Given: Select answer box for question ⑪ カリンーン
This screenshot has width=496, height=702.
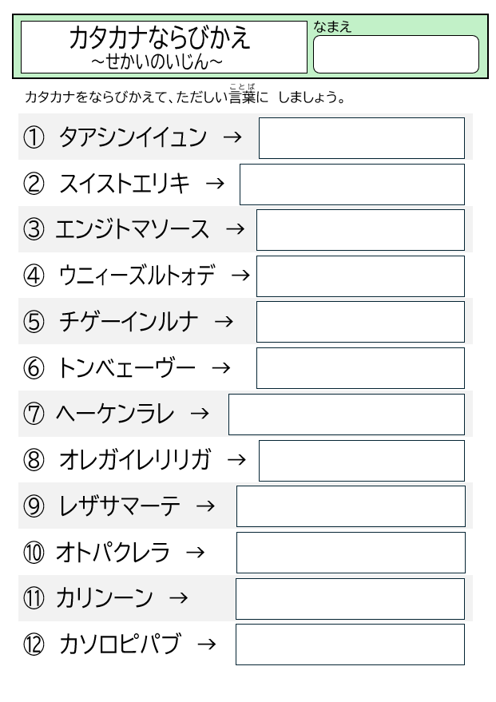Looking at the screenshot, I should click(350, 599).
